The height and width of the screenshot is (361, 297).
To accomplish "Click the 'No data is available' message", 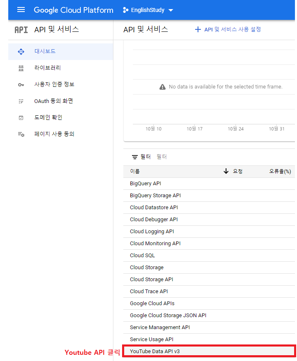I will coord(226,87).
